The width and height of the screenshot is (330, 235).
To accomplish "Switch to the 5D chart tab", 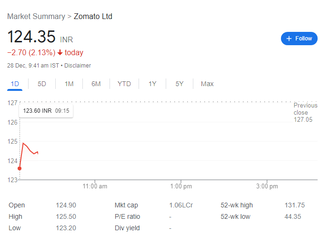I will [42, 84].
